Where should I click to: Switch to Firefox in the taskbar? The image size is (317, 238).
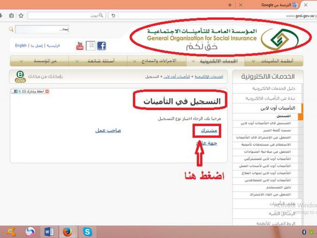pos(67,232)
